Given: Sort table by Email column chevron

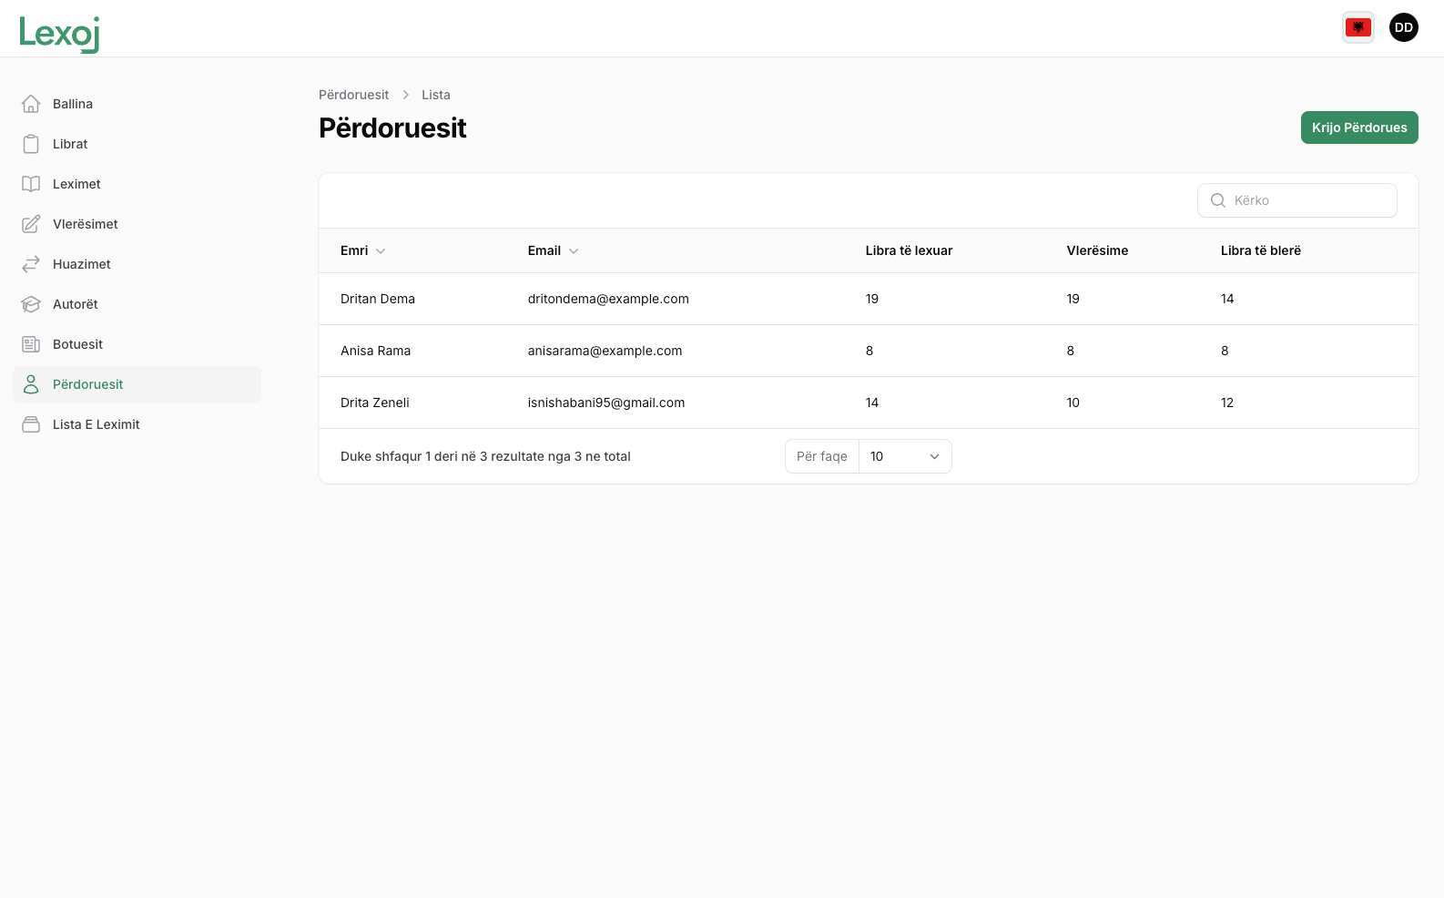Looking at the screenshot, I should [574, 251].
